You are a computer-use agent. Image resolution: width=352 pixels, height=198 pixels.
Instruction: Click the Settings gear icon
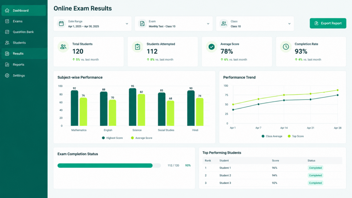tap(7, 75)
